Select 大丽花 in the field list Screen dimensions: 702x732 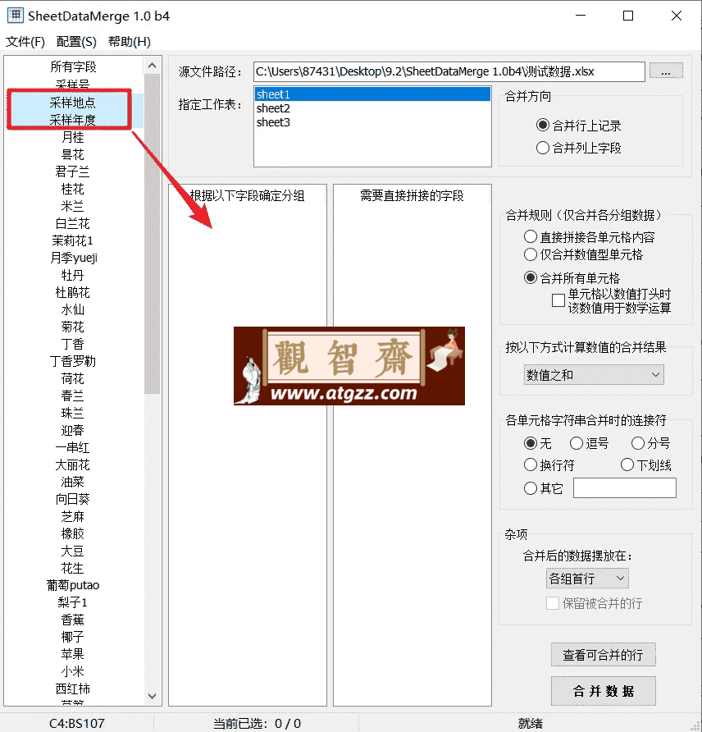click(x=73, y=464)
